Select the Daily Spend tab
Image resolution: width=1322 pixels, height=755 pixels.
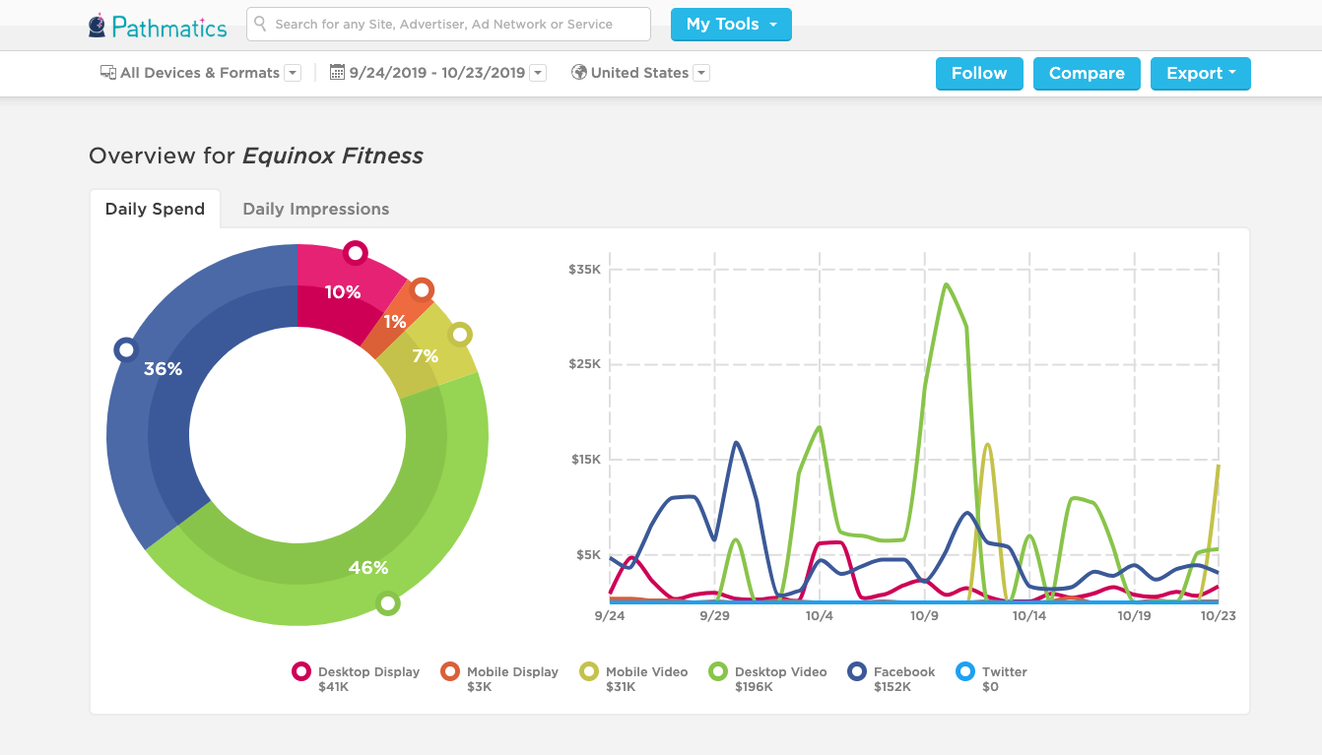coord(155,209)
